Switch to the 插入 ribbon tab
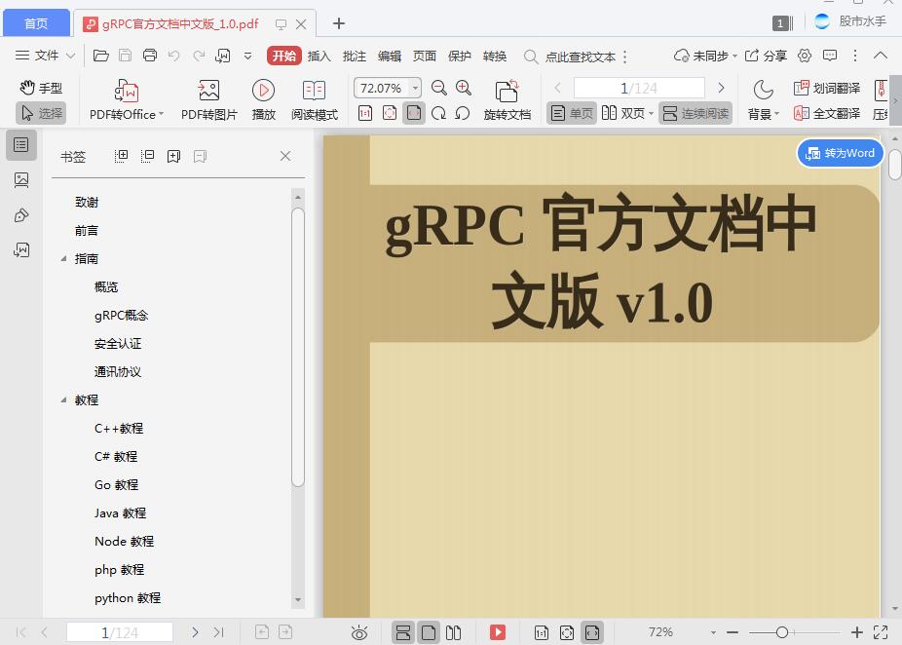The width and height of the screenshot is (902, 645). [319, 57]
